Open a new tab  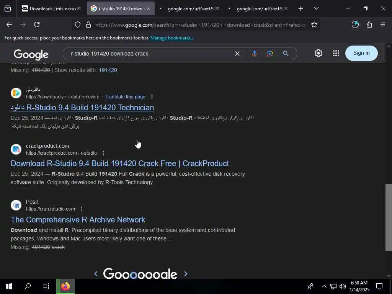click(301, 9)
